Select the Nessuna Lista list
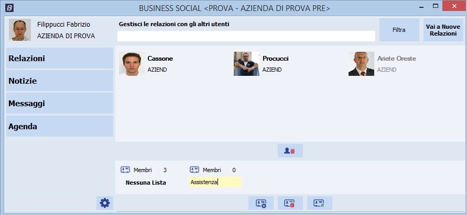Viewport: 467px width, 215px height. [146, 183]
